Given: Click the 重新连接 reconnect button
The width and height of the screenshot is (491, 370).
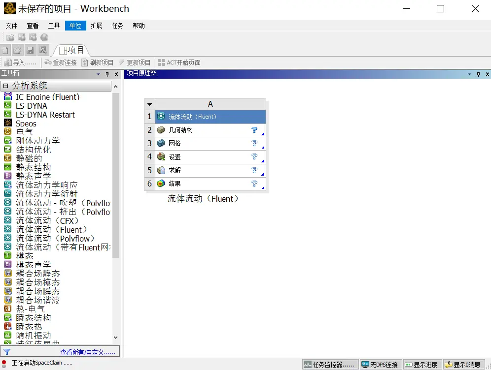Looking at the screenshot, I should tap(61, 62).
